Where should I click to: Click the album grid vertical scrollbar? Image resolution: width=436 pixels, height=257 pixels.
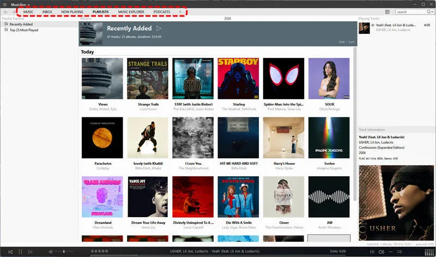(x=355, y=124)
